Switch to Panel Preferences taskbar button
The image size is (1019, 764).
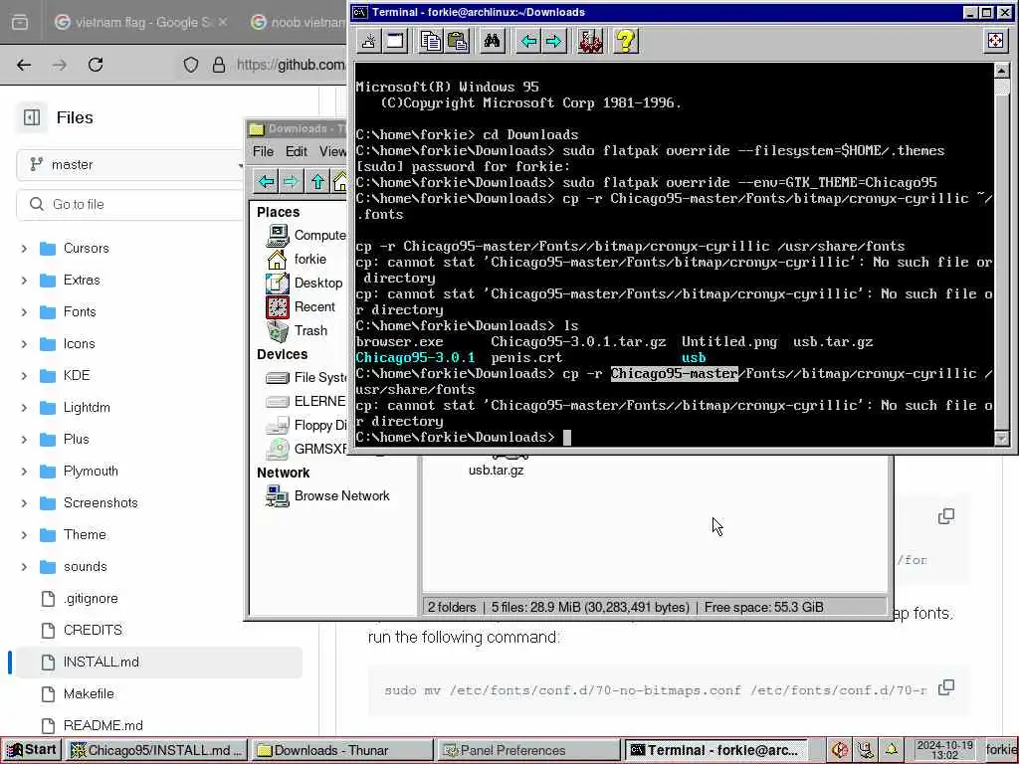527,750
